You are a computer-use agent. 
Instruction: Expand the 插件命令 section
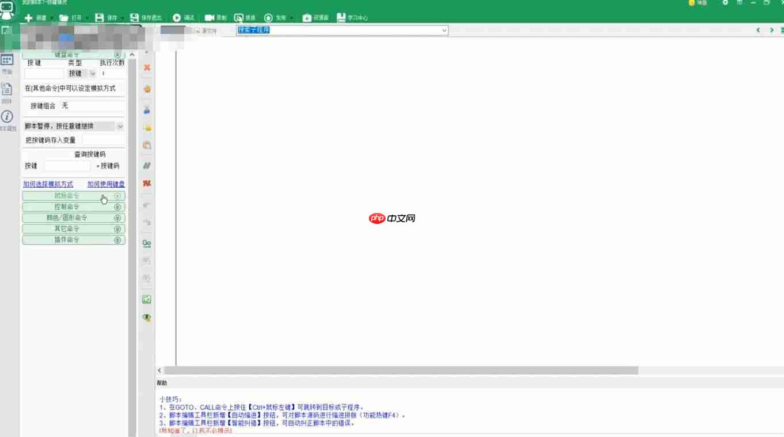pos(74,240)
